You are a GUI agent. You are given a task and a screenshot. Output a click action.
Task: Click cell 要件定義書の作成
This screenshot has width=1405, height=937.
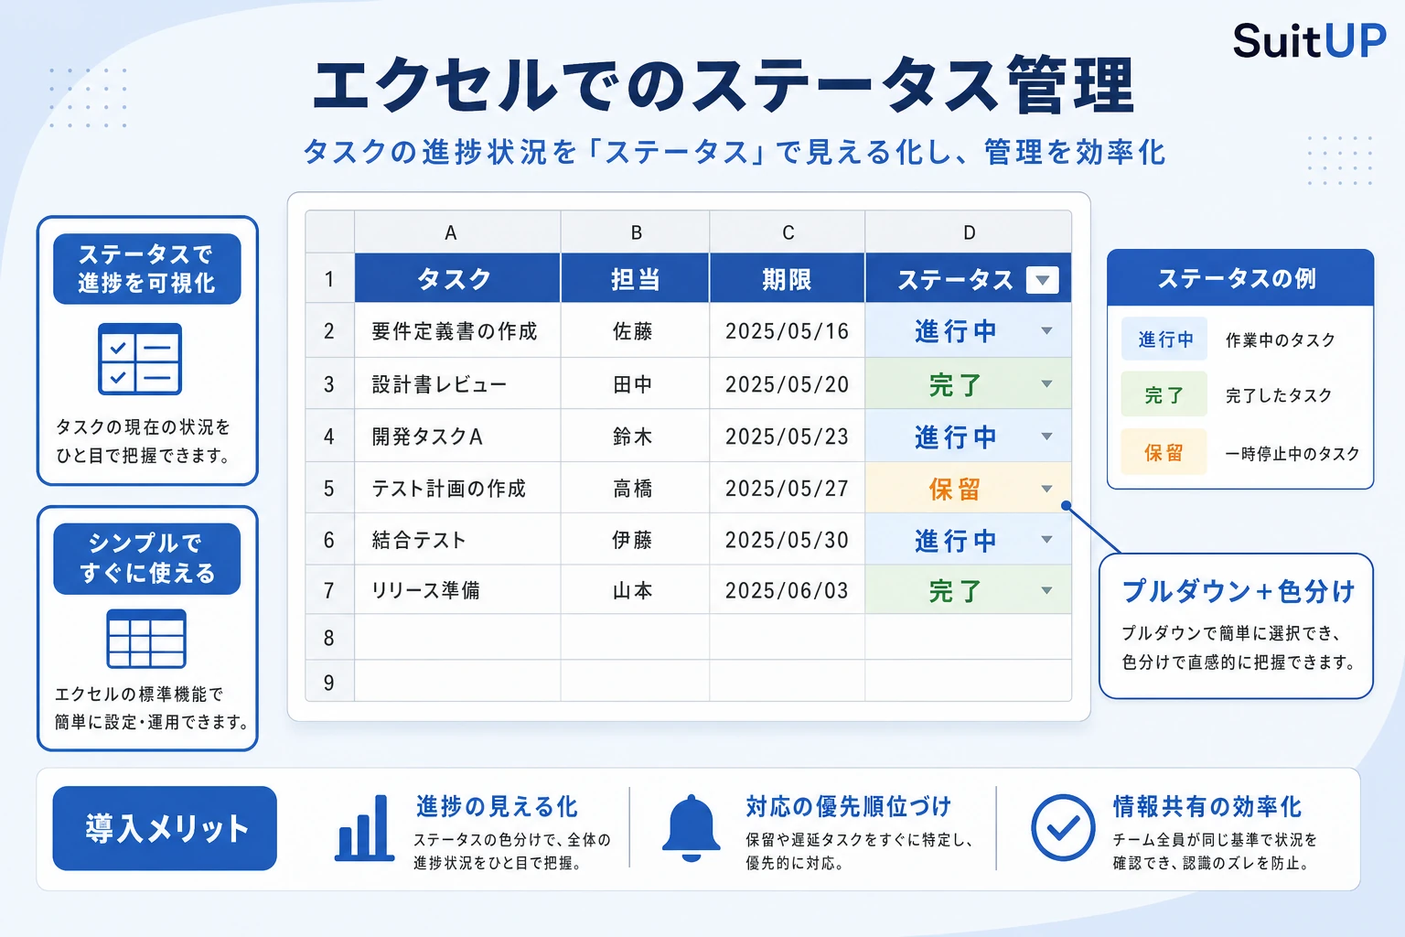point(457,331)
